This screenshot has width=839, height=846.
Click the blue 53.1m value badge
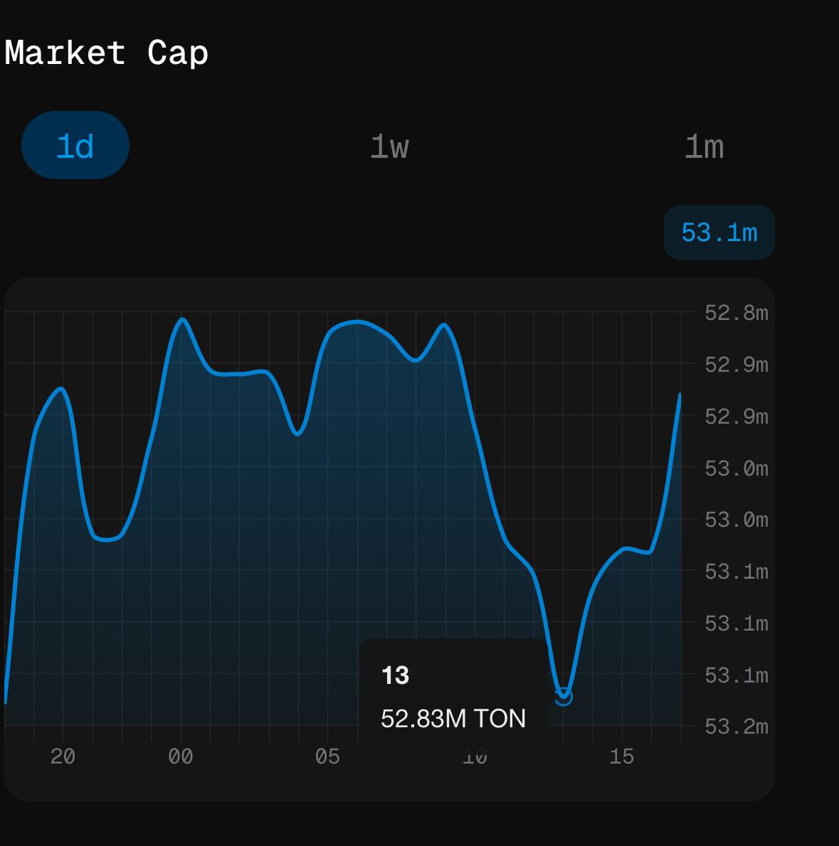719,232
